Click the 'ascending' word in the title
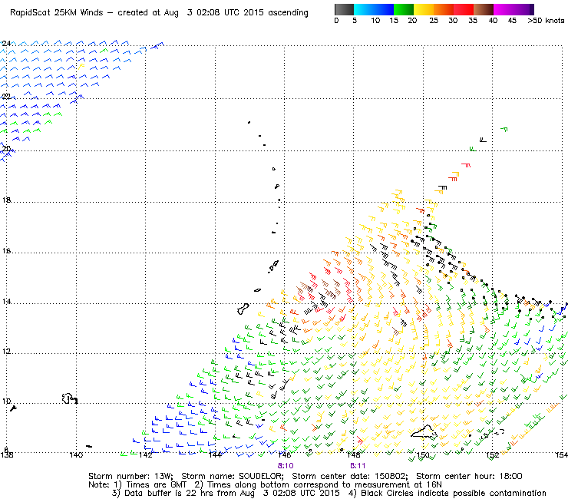Viewport: 568px width, 499px height. coord(288,13)
